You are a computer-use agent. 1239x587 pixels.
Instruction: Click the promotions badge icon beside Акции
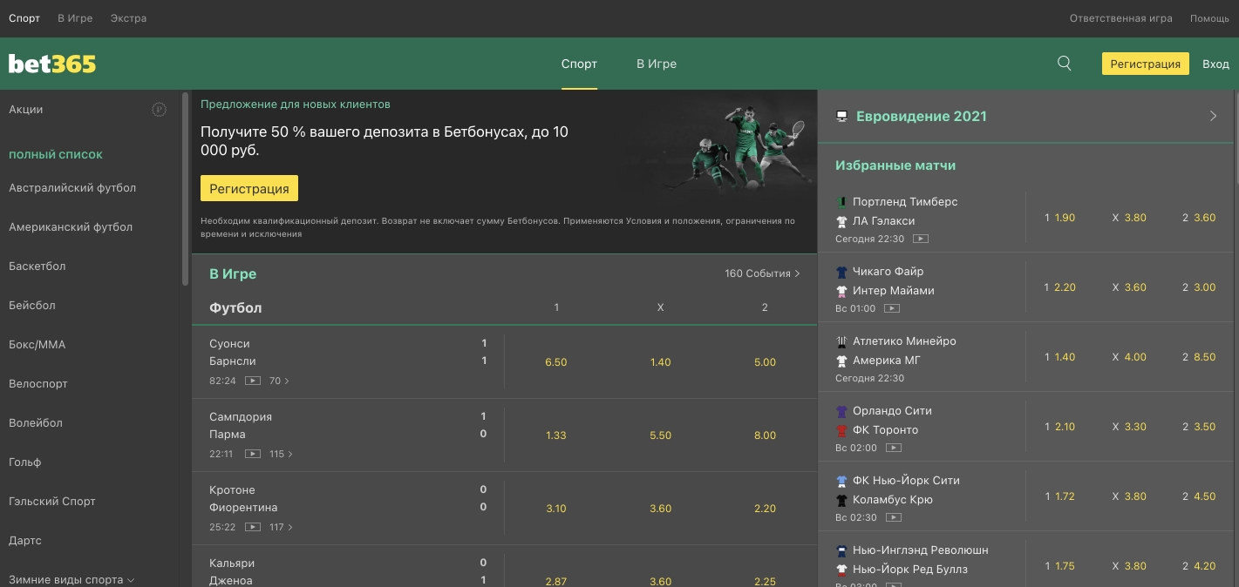(x=160, y=110)
